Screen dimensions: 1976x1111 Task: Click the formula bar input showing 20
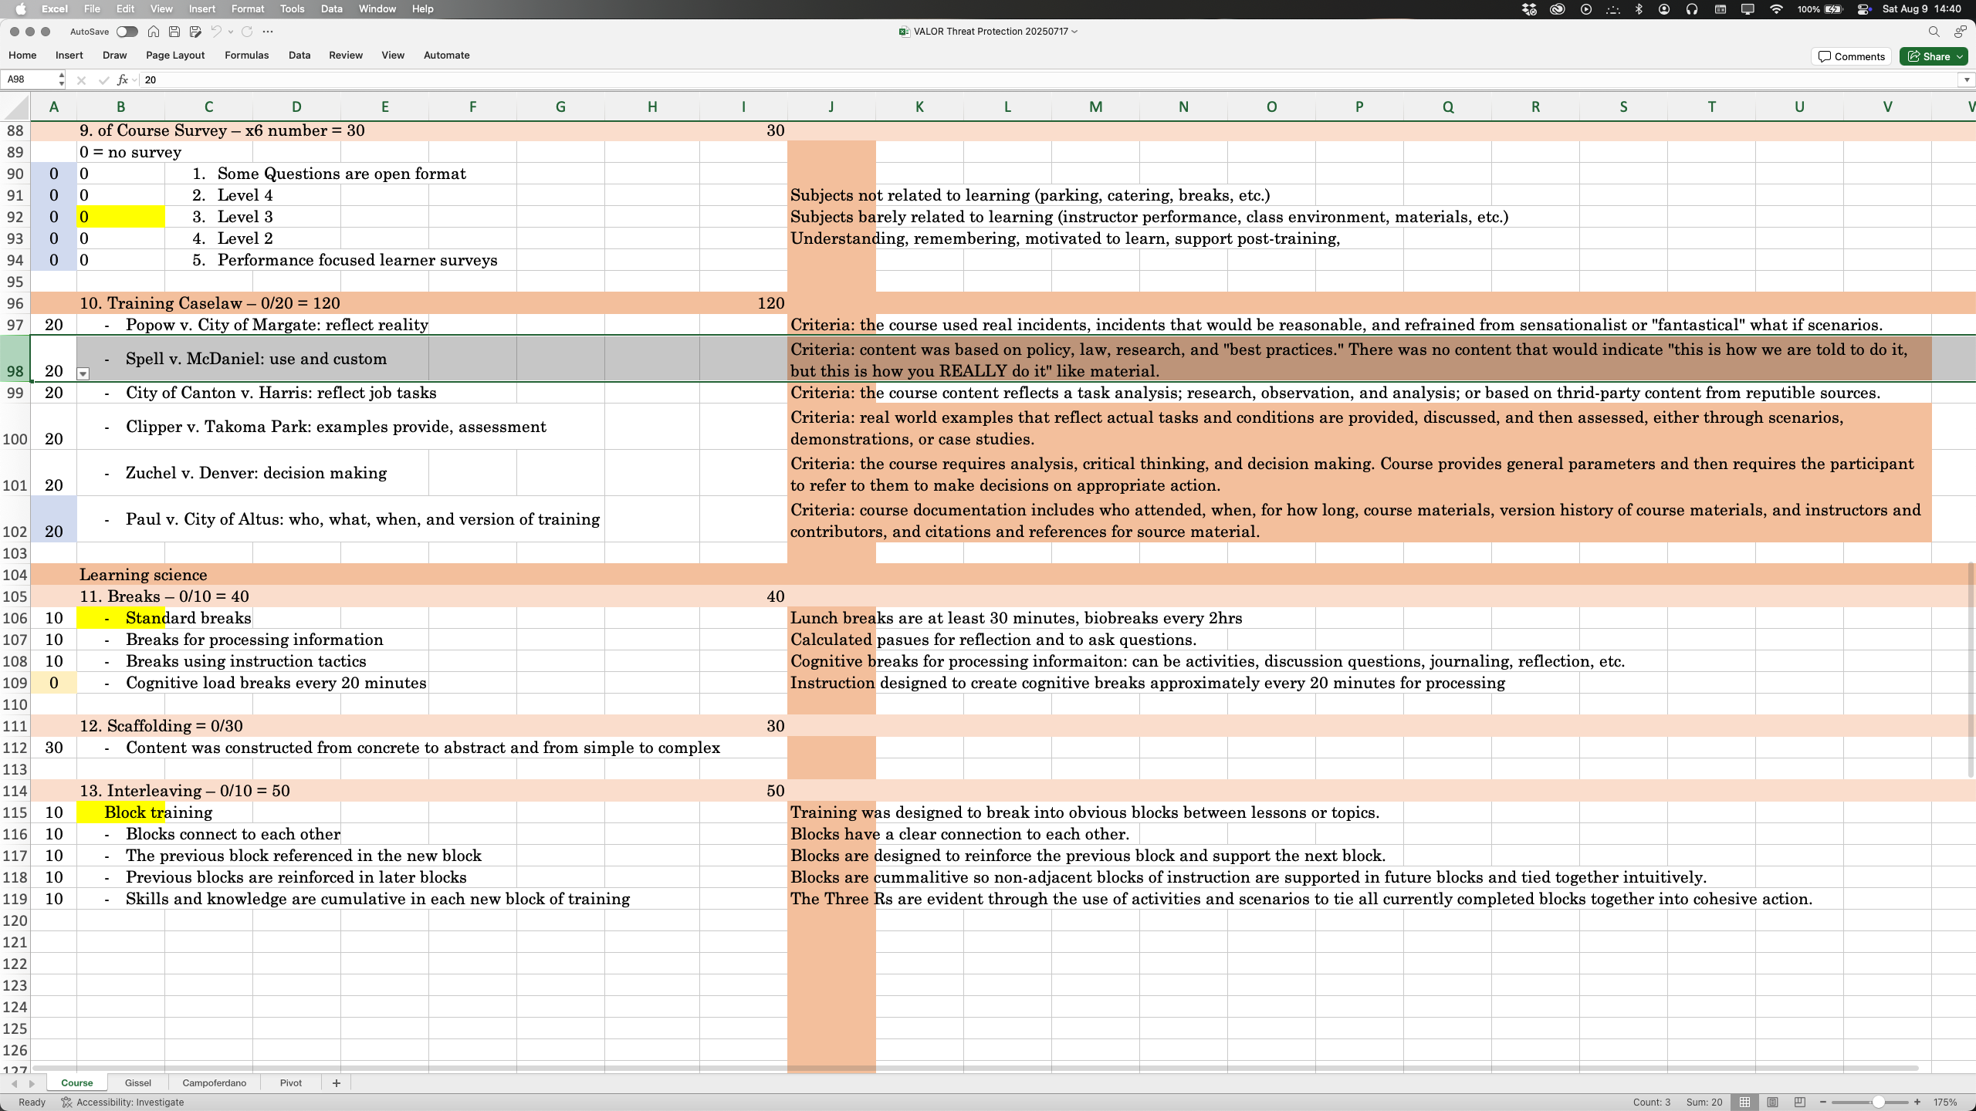1050,79
